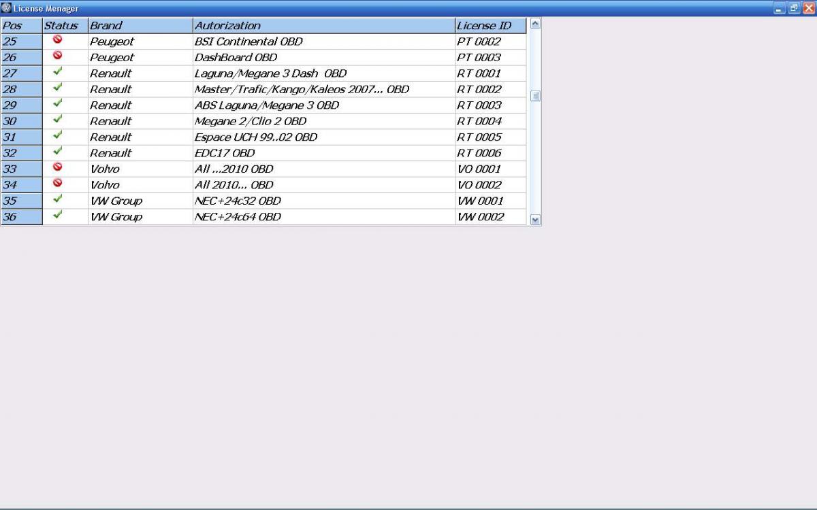This screenshot has width=817, height=510.
Task: Click the scrollbar down arrow
Action: click(x=534, y=219)
